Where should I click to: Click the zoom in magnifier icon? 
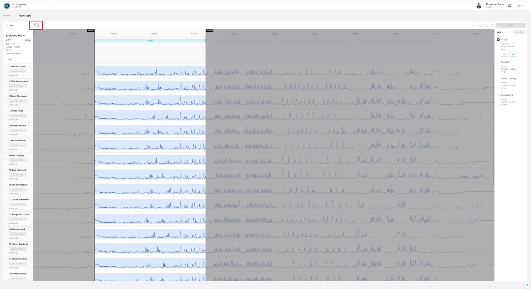[x=480, y=25]
